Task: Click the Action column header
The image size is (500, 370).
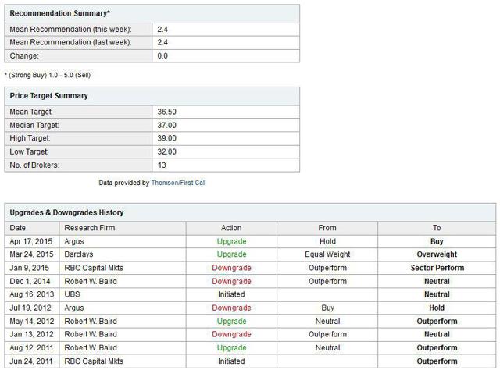Action: pyautogui.click(x=231, y=228)
